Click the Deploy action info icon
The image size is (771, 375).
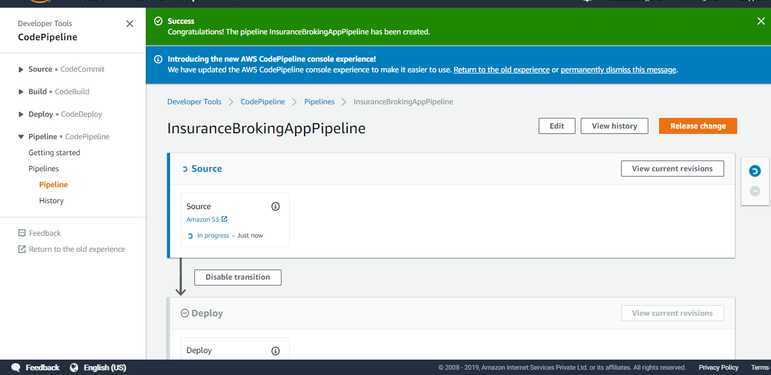[x=276, y=351]
